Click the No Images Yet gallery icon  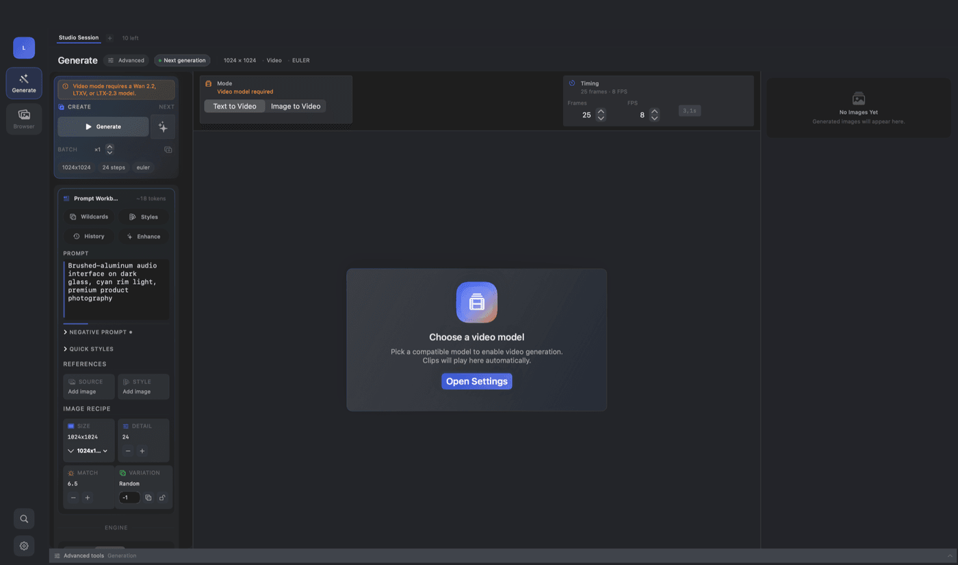[859, 98]
